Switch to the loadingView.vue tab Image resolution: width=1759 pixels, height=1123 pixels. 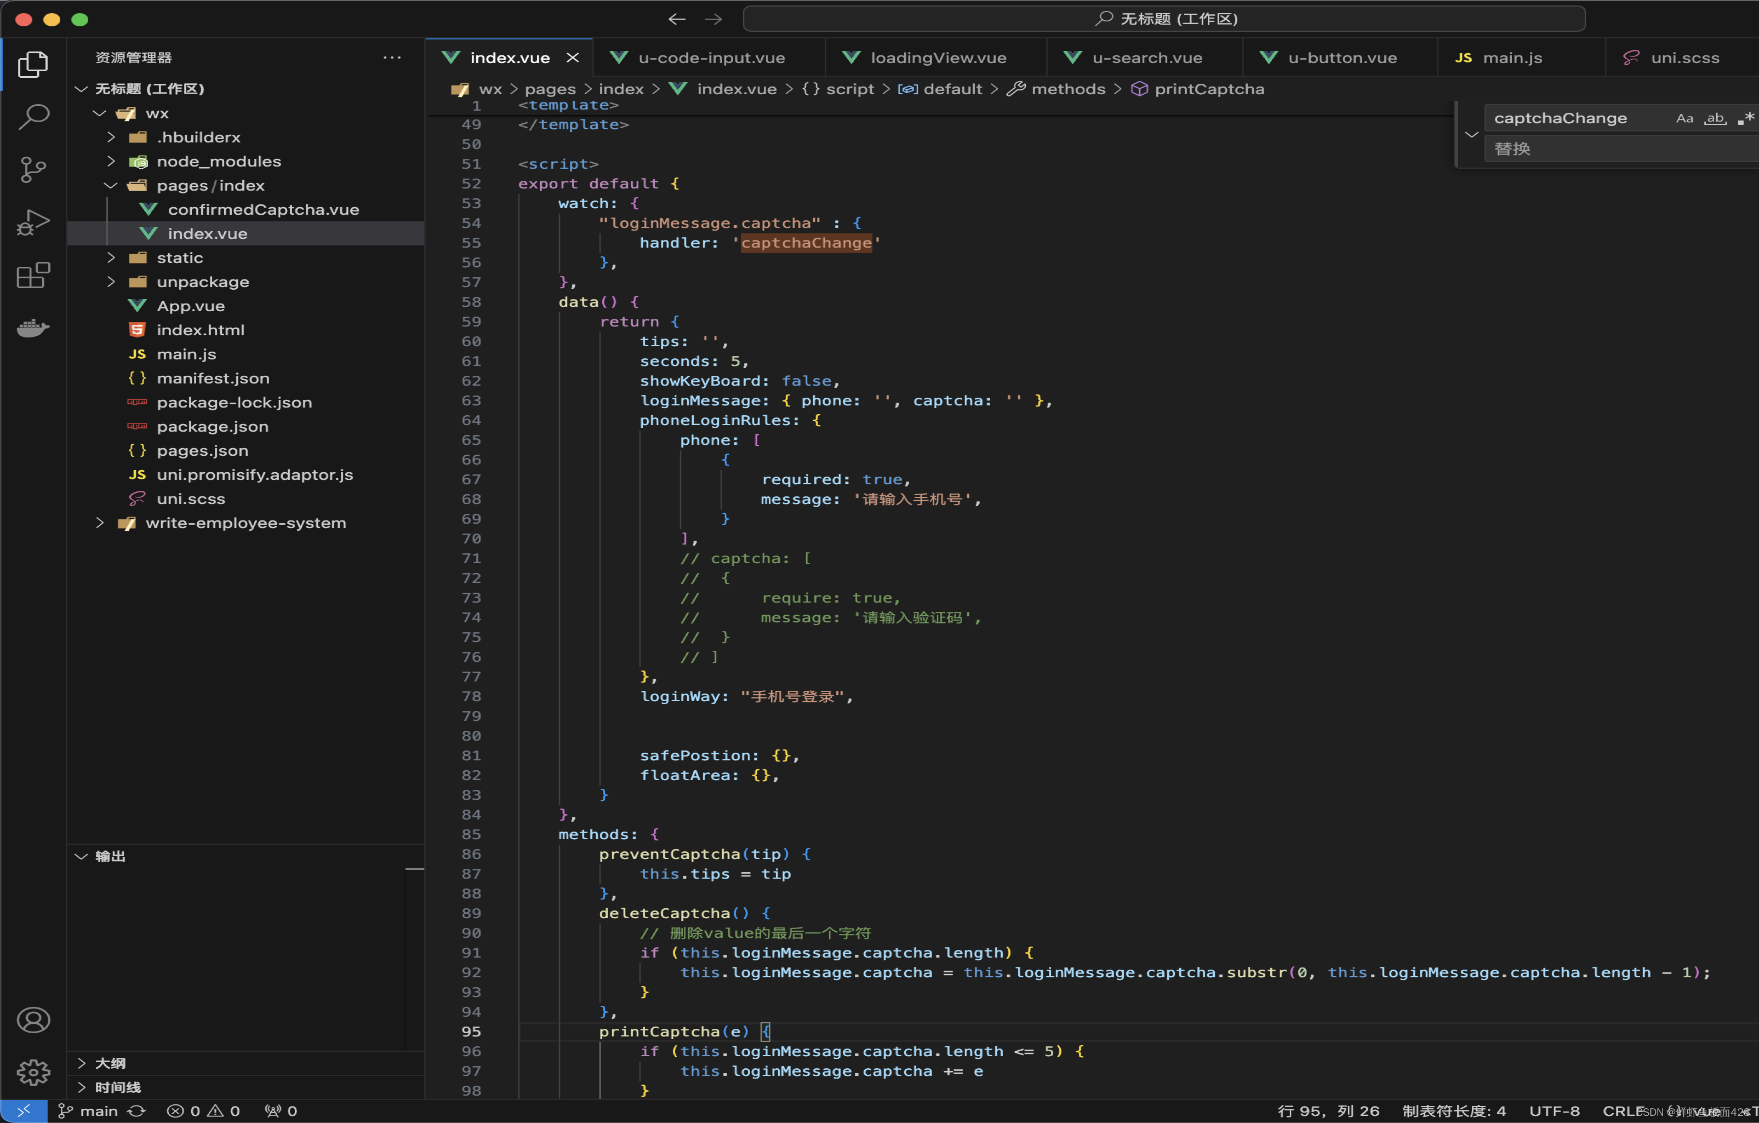[x=936, y=57]
